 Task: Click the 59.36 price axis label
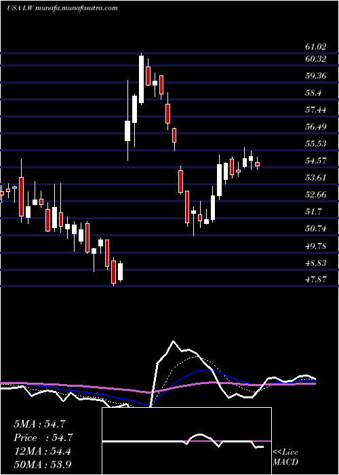[x=316, y=76]
